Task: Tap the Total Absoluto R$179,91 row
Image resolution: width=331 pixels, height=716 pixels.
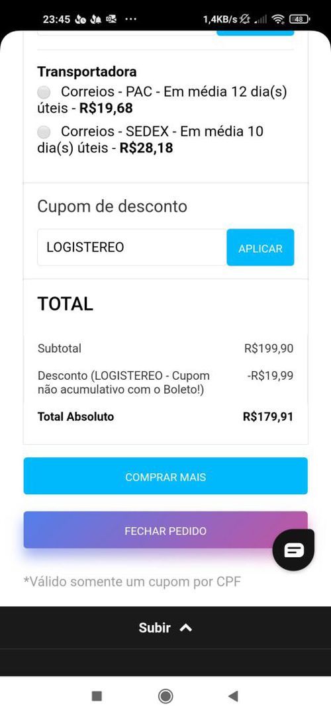Action: coord(165,417)
